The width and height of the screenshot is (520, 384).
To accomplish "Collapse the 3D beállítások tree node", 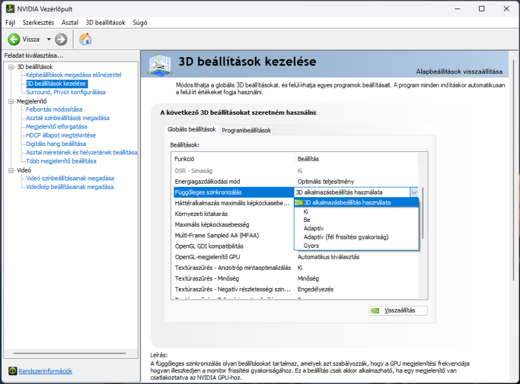I will [x=11, y=67].
